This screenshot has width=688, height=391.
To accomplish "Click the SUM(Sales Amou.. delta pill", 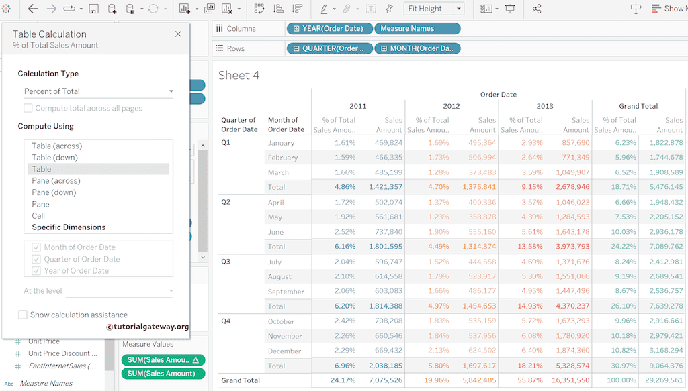I will 163,360.
